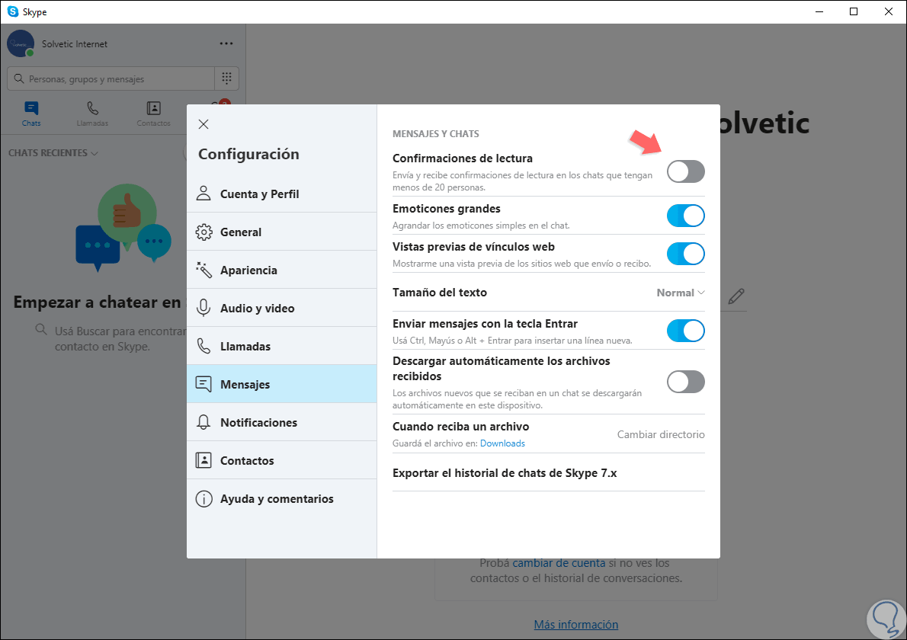The width and height of the screenshot is (907, 640).
Task: Click the Ayuda y comentarios info icon
Action: point(204,498)
